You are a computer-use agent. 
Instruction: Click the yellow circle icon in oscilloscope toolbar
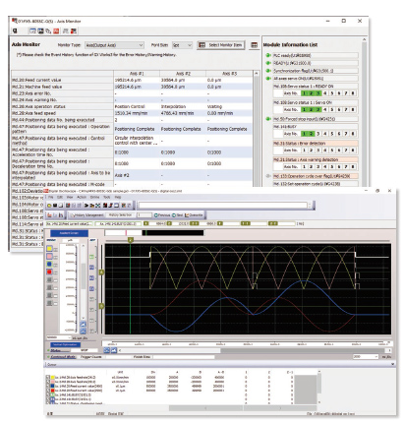(x=49, y=206)
